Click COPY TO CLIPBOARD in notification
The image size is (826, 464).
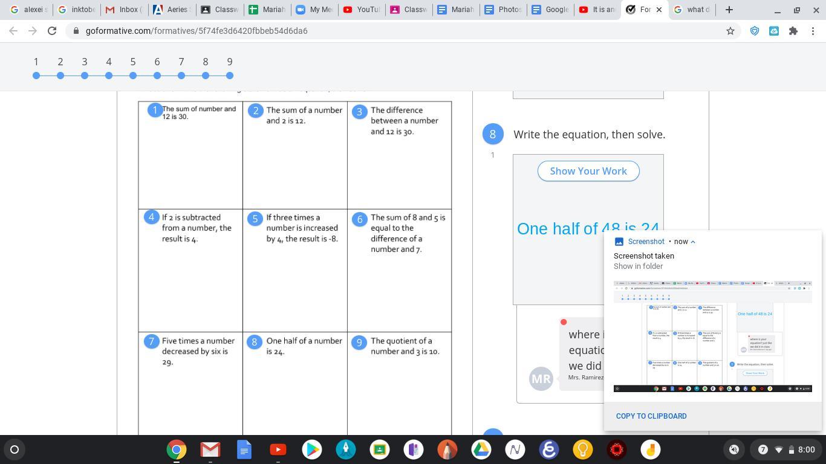[651, 416]
